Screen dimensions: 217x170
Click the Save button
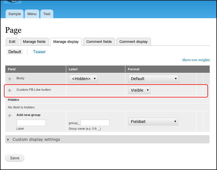[x=15, y=158]
